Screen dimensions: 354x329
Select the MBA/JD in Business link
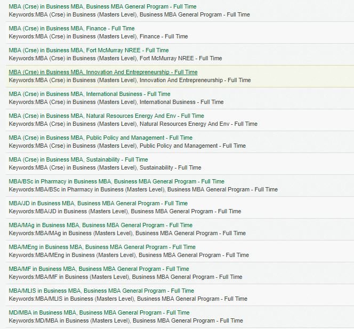98,203
